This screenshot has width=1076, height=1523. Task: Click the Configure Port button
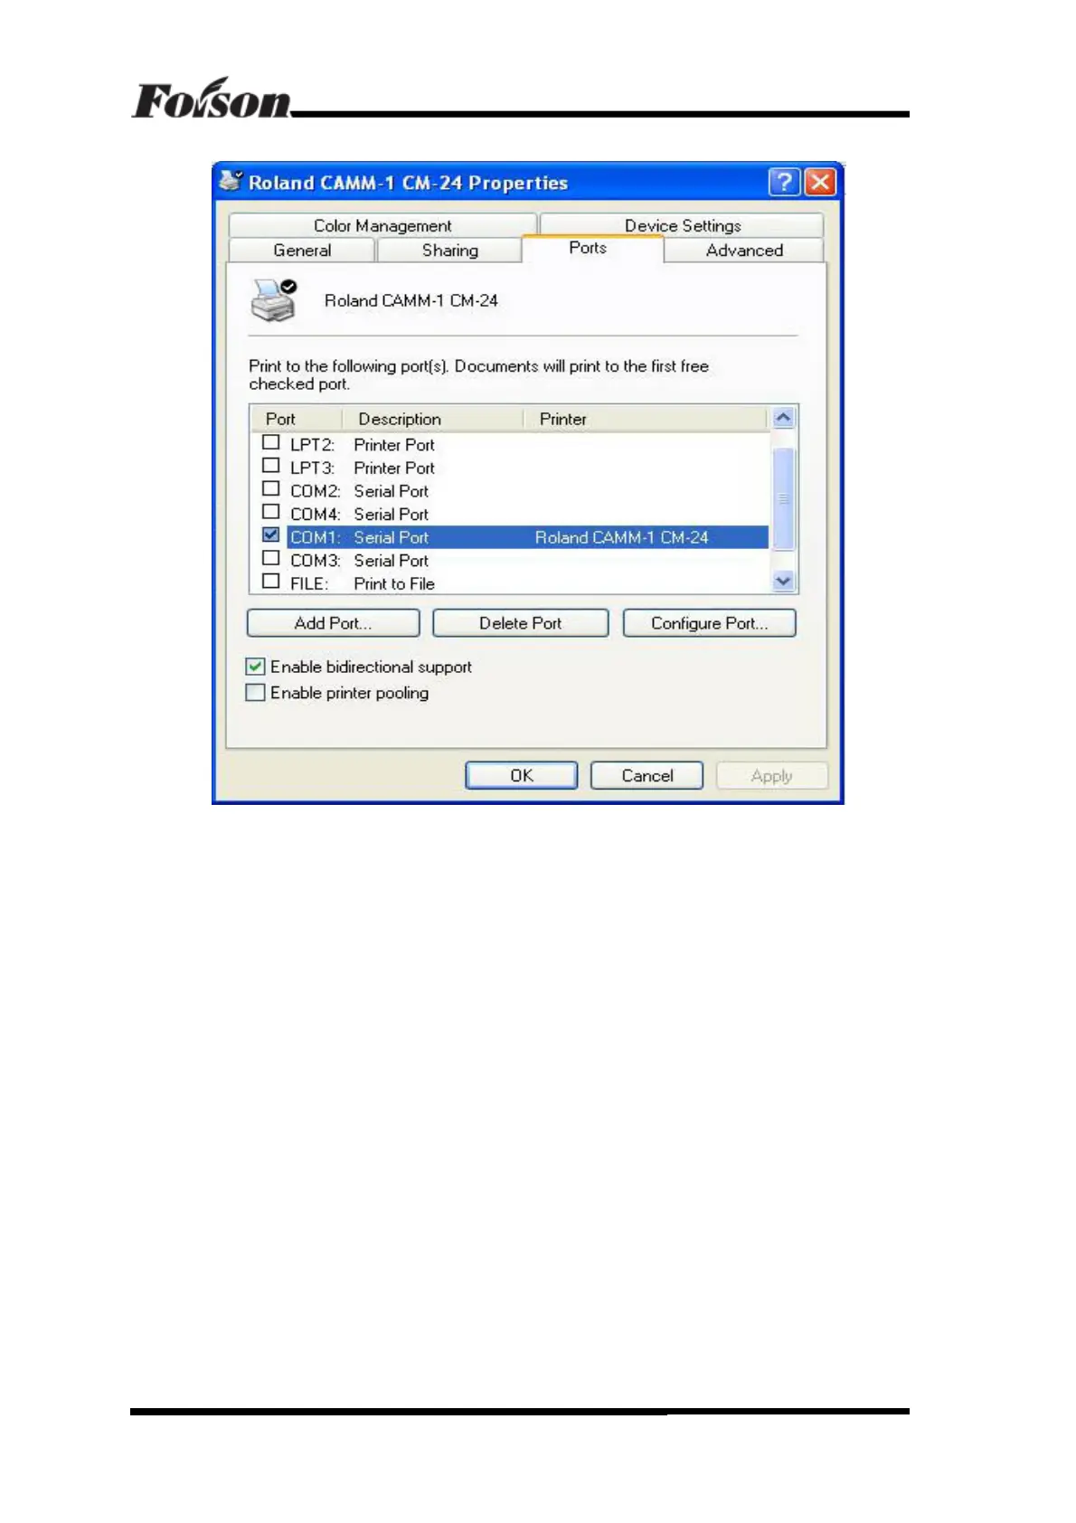pos(710,623)
